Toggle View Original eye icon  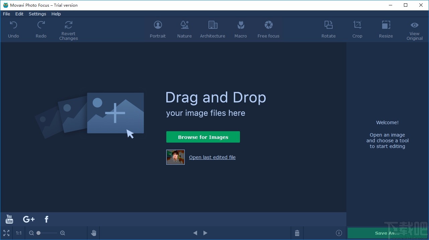pyautogui.click(x=414, y=25)
